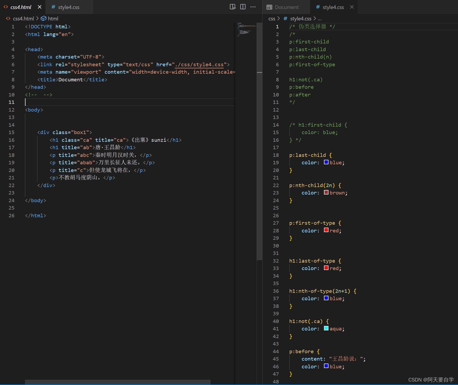Click style4.css in right breadcrumb
This screenshot has width=458, height=385.
pos(301,19)
